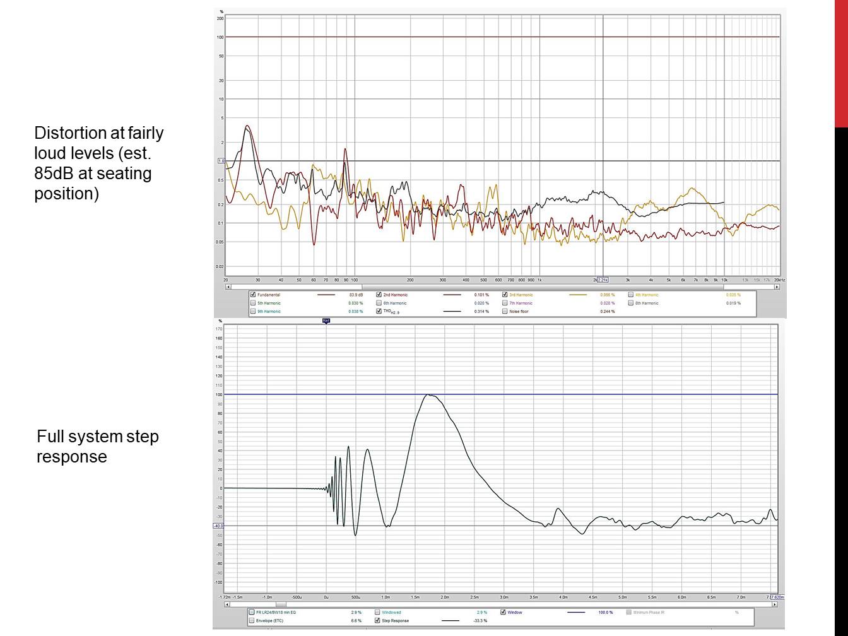The width and height of the screenshot is (848, 636).
Task: Toggle the 3rd Harmonic checkbox
Action: click(505, 295)
